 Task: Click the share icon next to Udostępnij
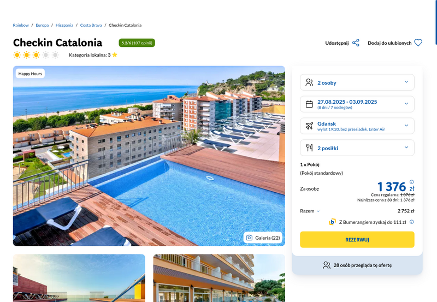(x=356, y=43)
